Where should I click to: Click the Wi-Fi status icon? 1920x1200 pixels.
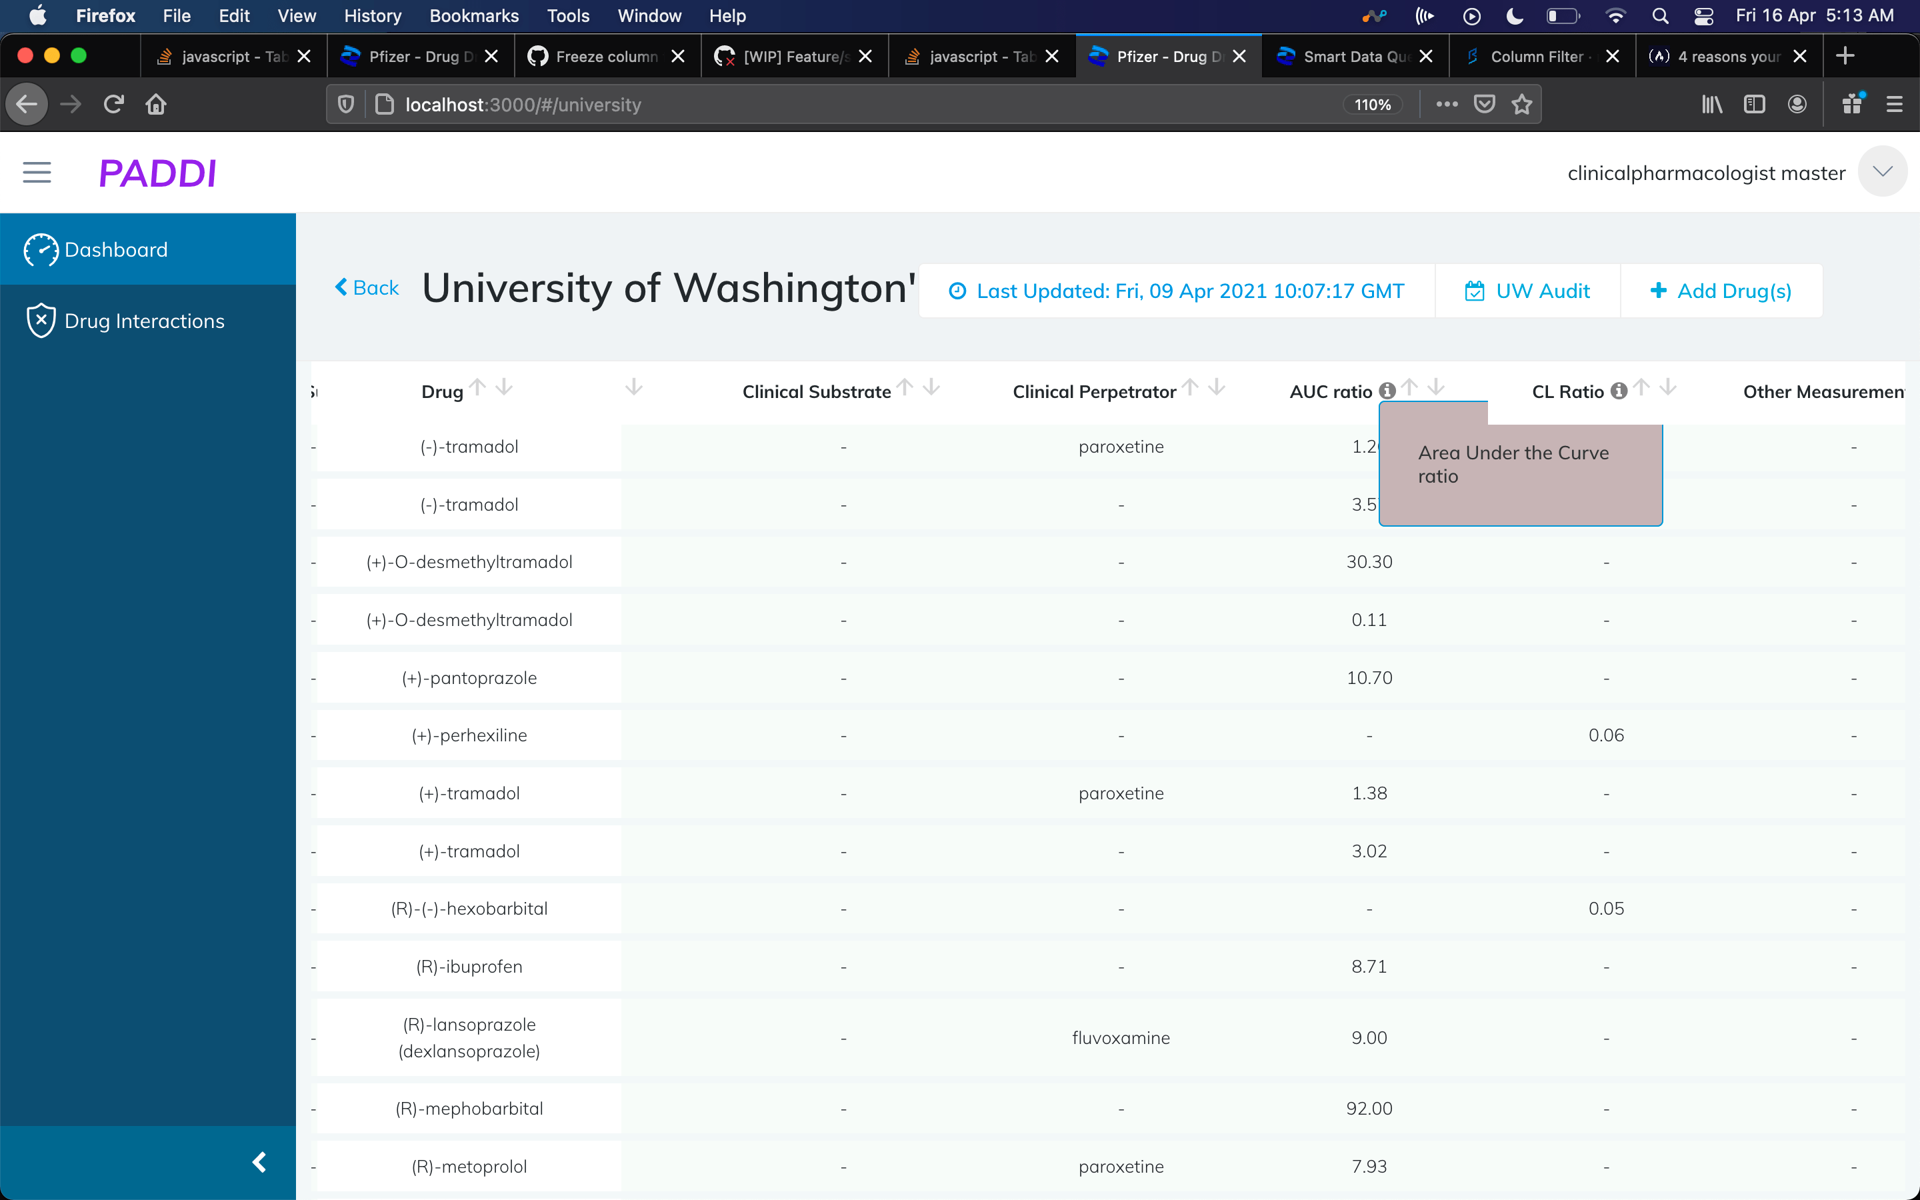click(x=1615, y=16)
